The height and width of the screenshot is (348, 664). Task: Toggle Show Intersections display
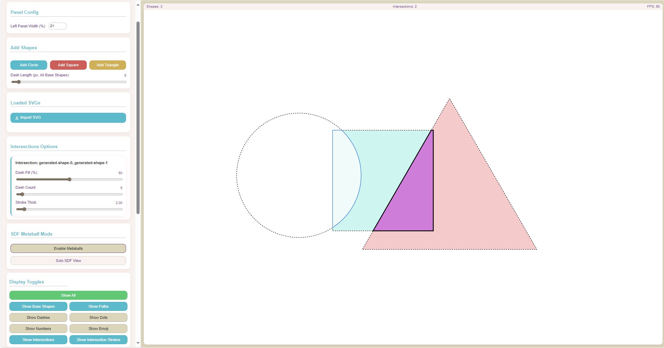pyautogui.click(x=38, y=340)
